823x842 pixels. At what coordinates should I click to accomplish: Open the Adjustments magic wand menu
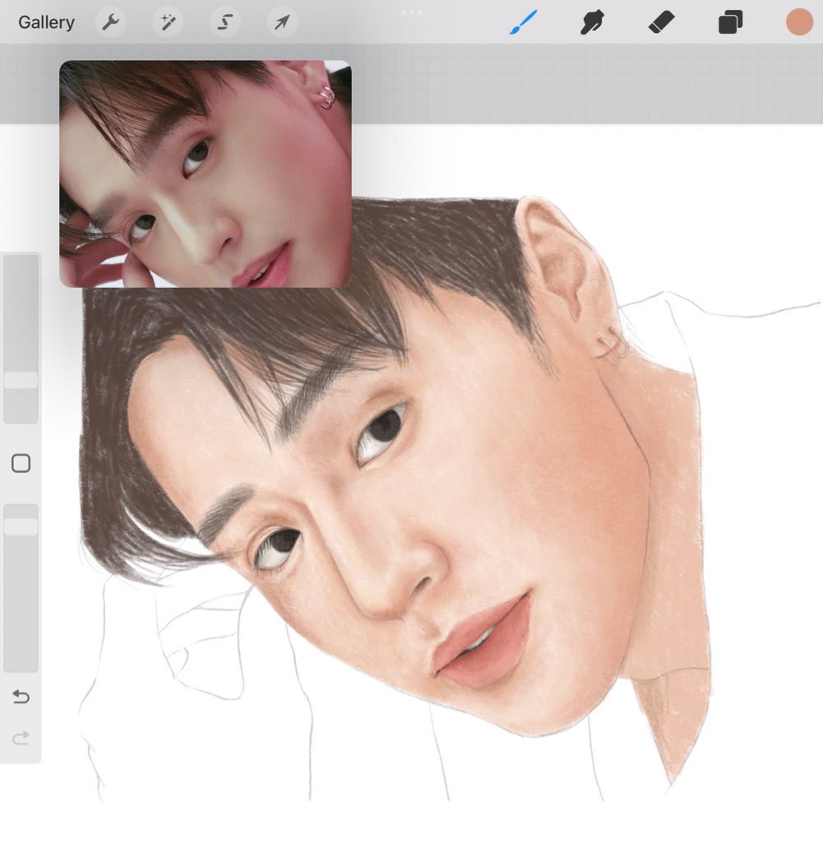coord(168,22)
